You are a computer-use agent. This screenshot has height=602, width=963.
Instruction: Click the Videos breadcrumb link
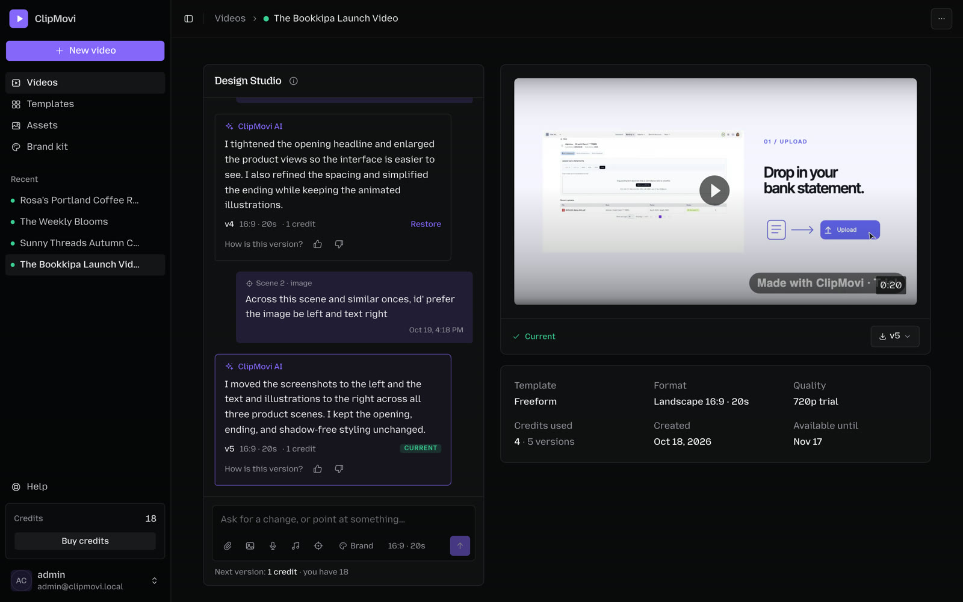pyautogui.click(x=230, y=19)
